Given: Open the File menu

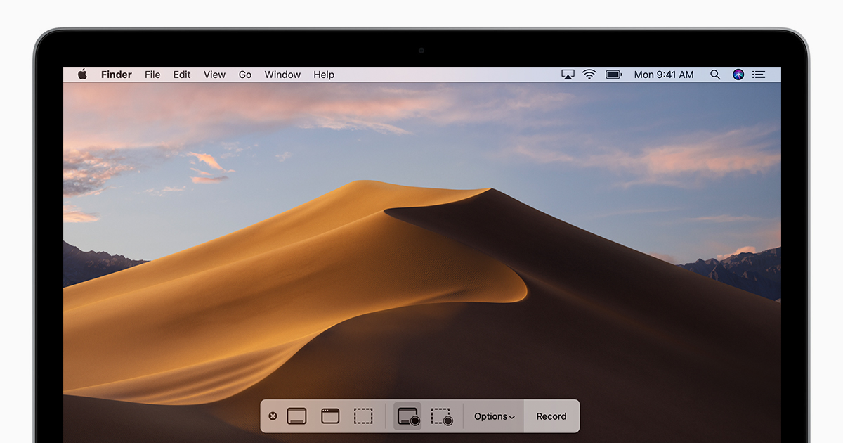Looking at the screenshot, I should [x=152, y=75].
